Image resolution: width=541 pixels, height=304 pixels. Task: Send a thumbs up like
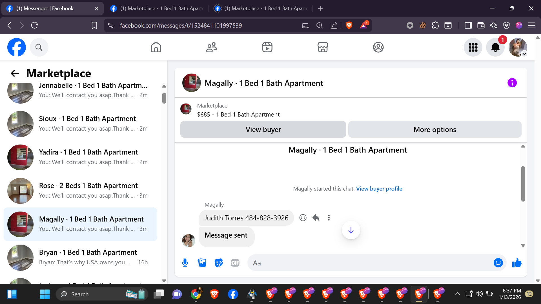pos(517,263)
